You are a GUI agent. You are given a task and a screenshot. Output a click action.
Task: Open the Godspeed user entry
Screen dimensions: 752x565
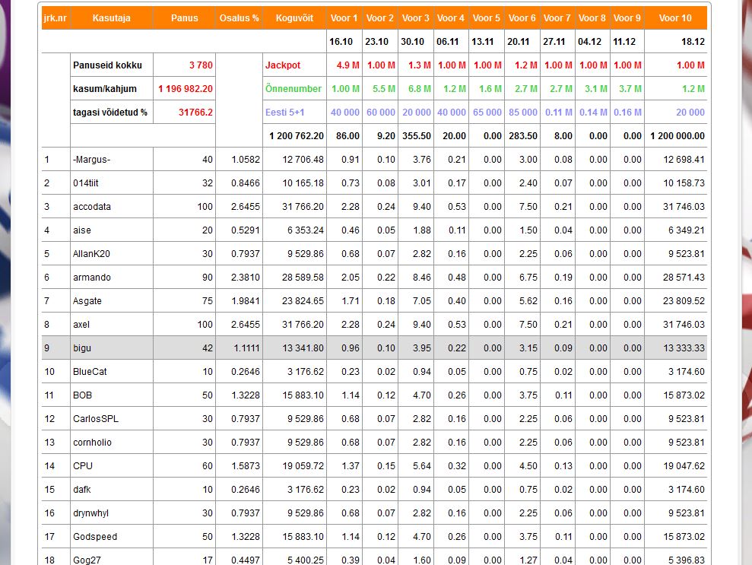point(95,537)
